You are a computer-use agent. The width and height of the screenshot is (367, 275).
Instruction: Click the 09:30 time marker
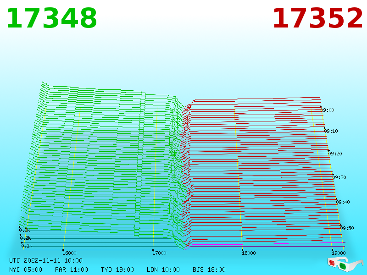point(339,177)
